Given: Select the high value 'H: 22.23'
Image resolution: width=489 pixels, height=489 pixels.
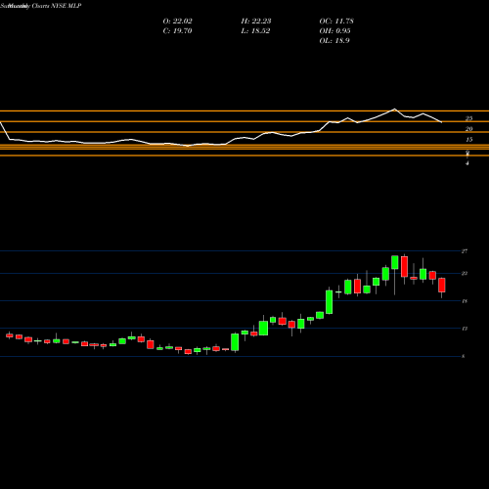Looking at the screenshot, I should [x=256, y=22].
